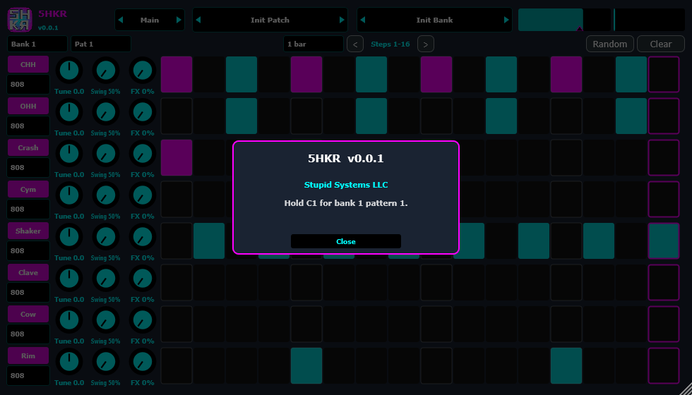Trigger the OHH track button

28,107
